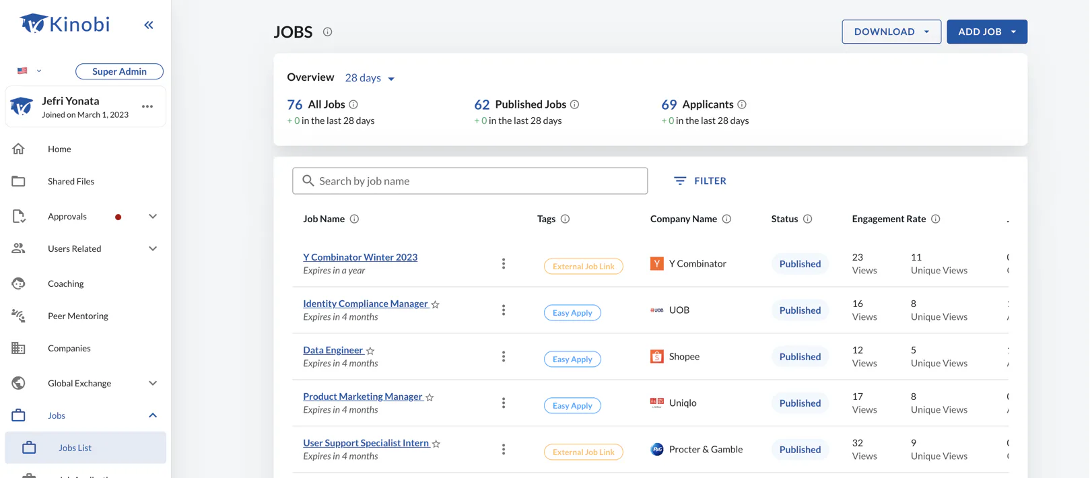Open the 28 days overview period dropdown
The width and height of the screenshot is (1090, 478).
[x=370, y=78]
